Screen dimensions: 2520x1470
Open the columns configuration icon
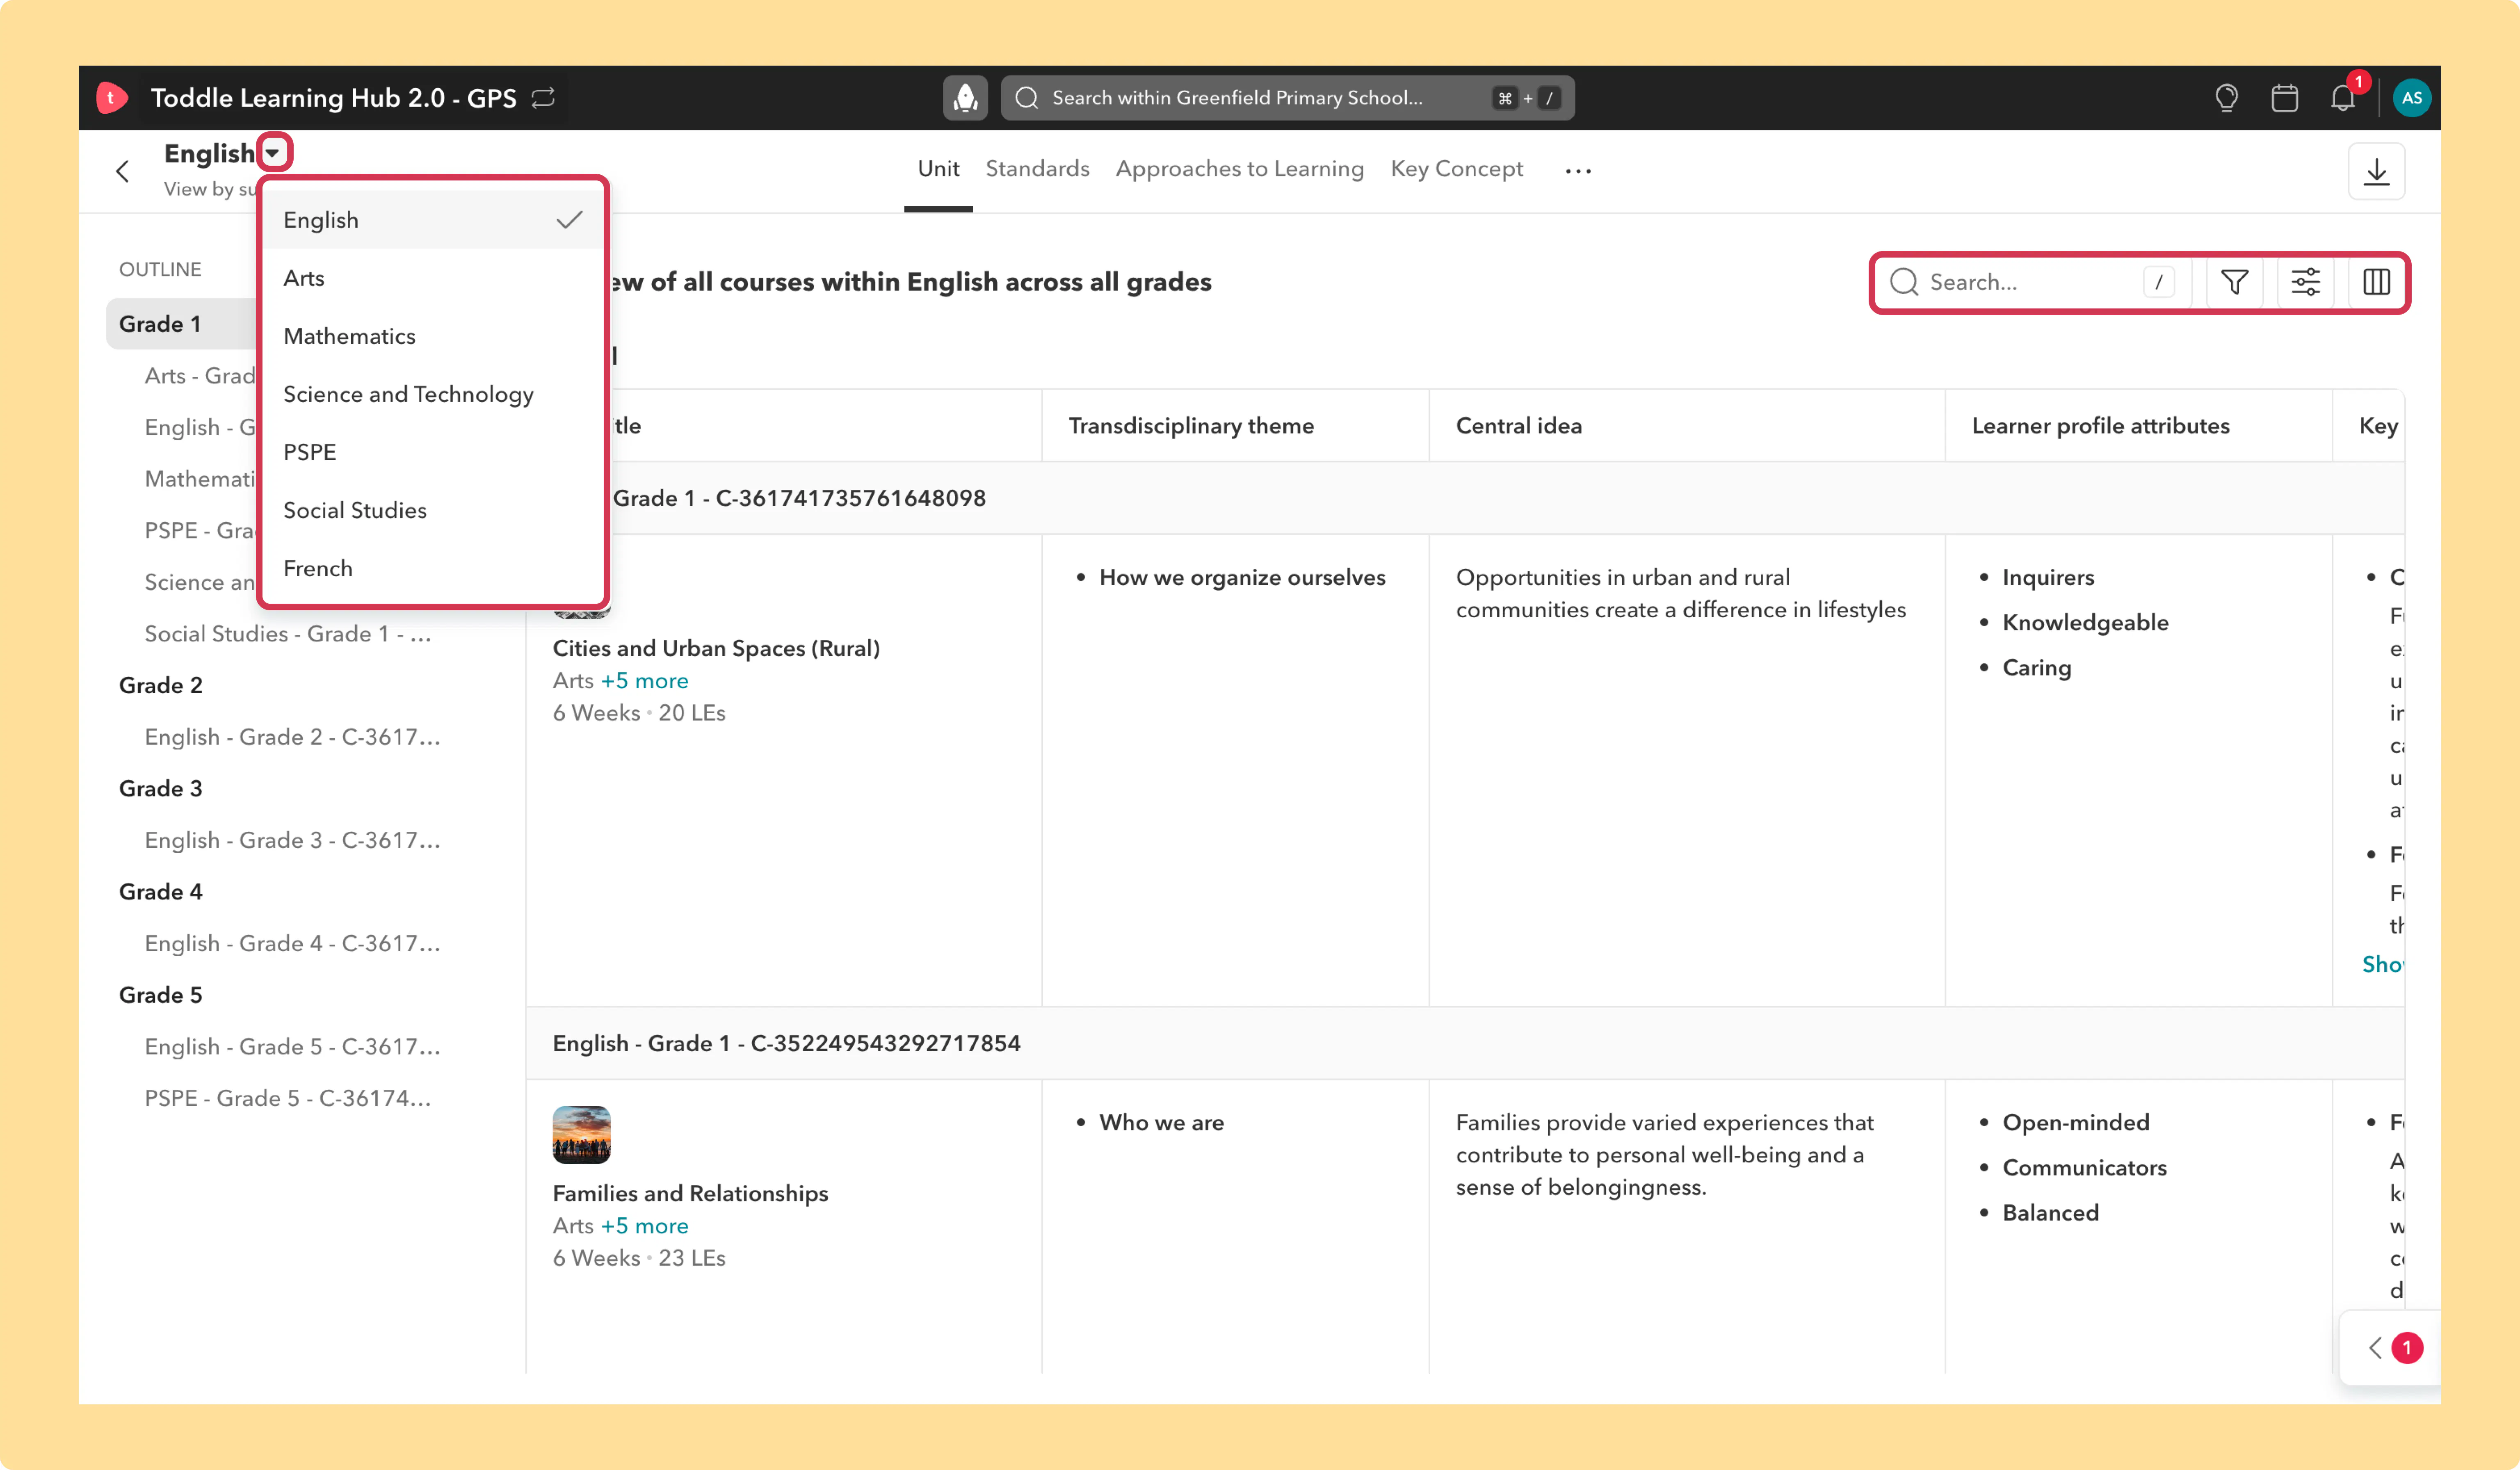[2376, 282]
